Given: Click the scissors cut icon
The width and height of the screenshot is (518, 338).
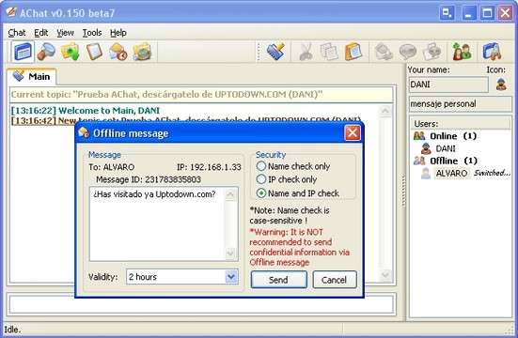Looking at the screenshot, I should [306, 52].
